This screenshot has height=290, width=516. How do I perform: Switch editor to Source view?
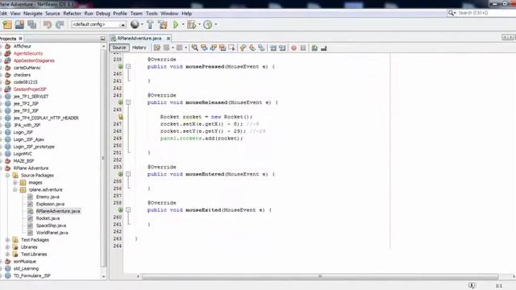coord(119,48)
